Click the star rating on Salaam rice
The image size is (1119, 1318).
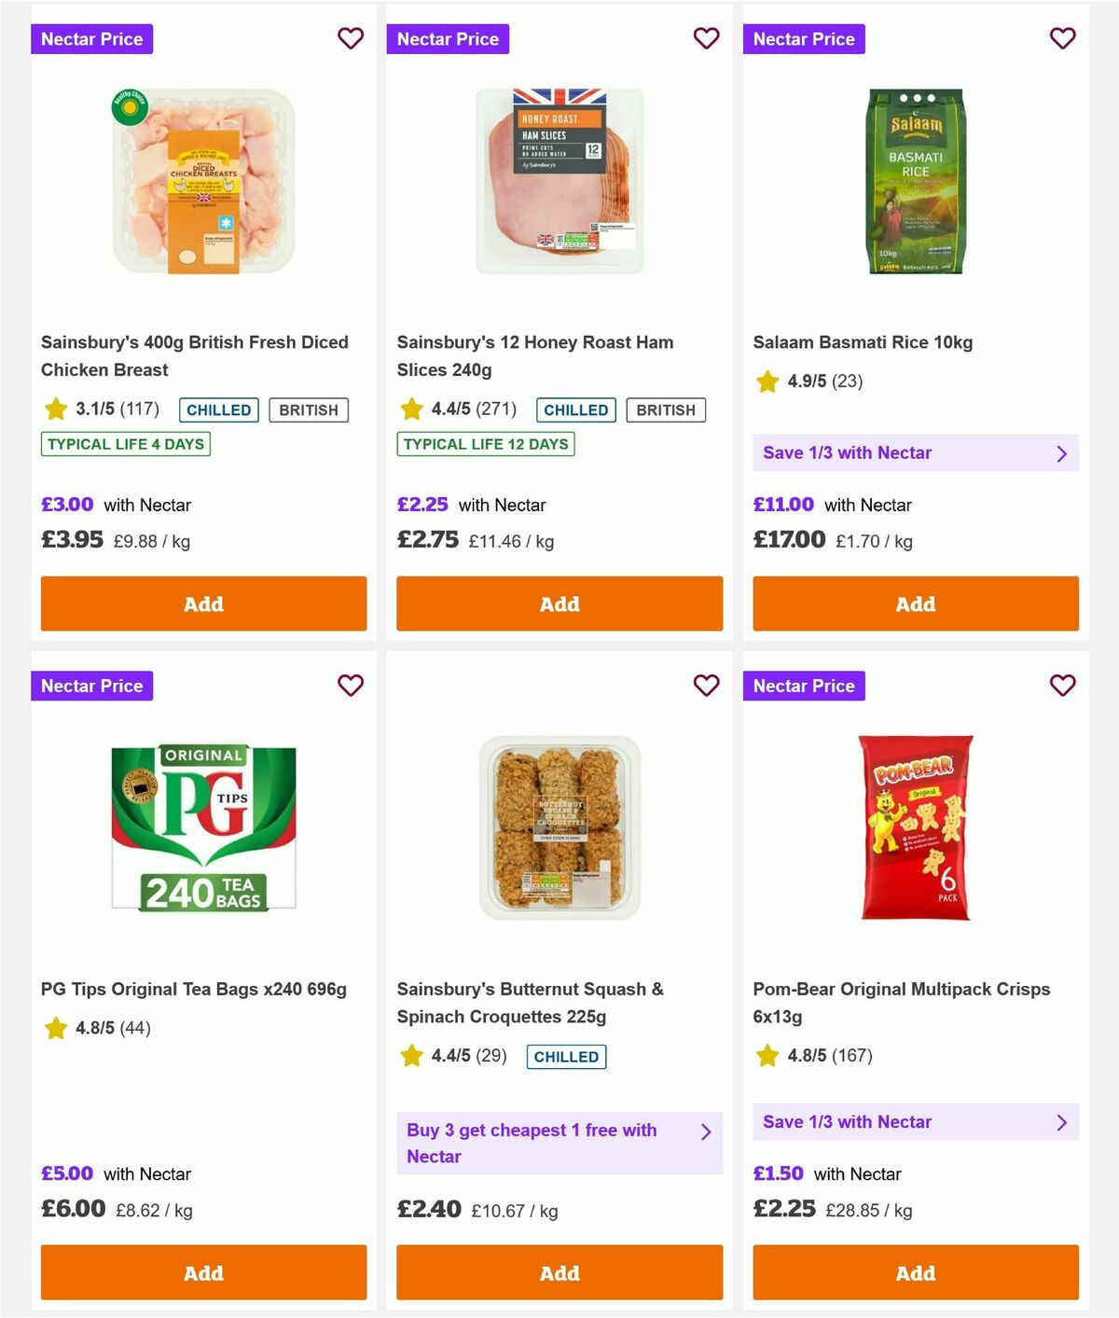[x=767, y=382]
